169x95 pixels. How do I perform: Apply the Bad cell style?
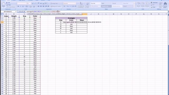(106, 3)
